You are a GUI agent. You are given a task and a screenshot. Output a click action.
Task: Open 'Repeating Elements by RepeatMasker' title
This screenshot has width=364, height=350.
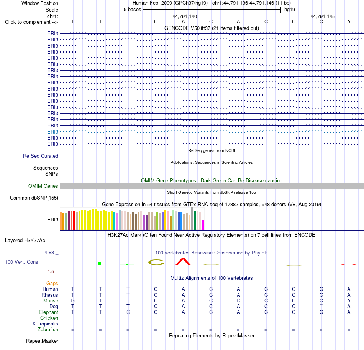coord(212,335)
